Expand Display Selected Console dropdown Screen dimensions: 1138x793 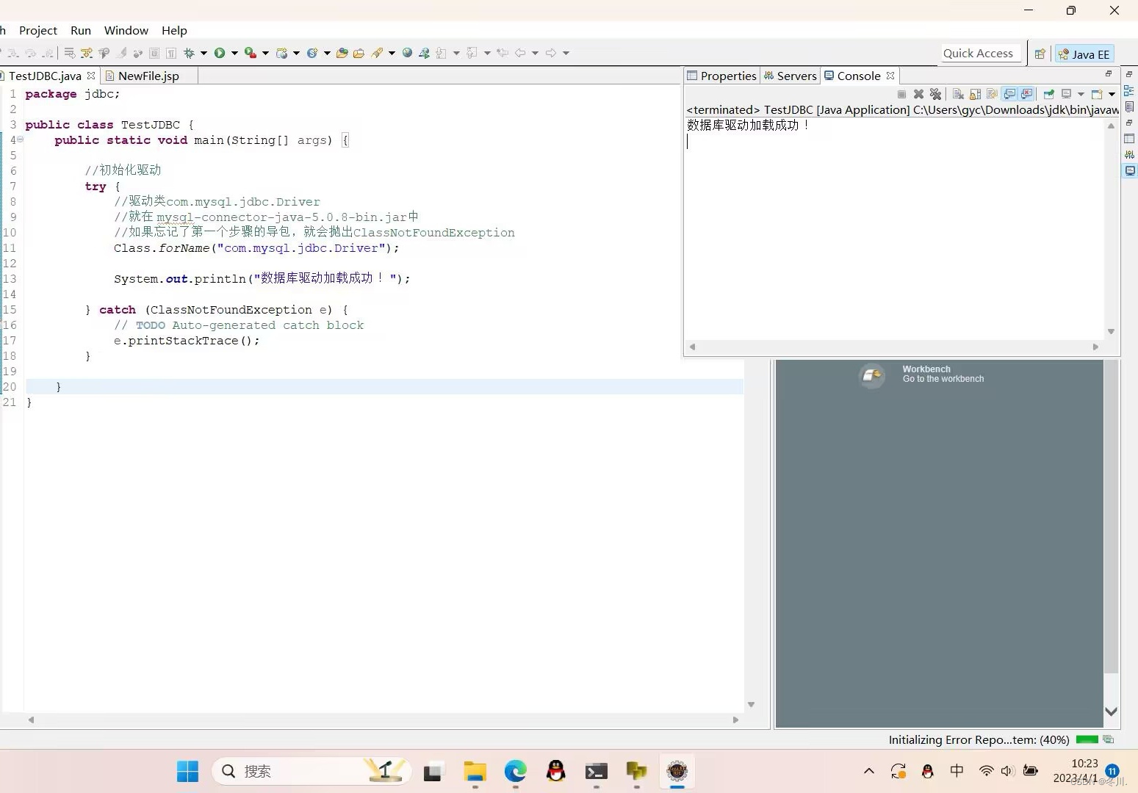tap(1081, 94)
